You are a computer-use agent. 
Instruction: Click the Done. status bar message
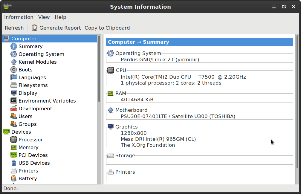[10, 188]
